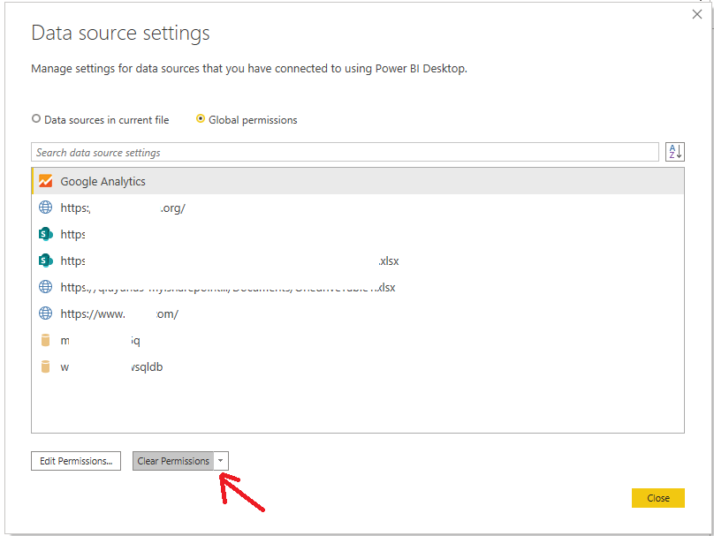The width and height of the screenshot is (714, 536).
Task: Dismiss the dialog with the top-right X
Action: point(697,14)
